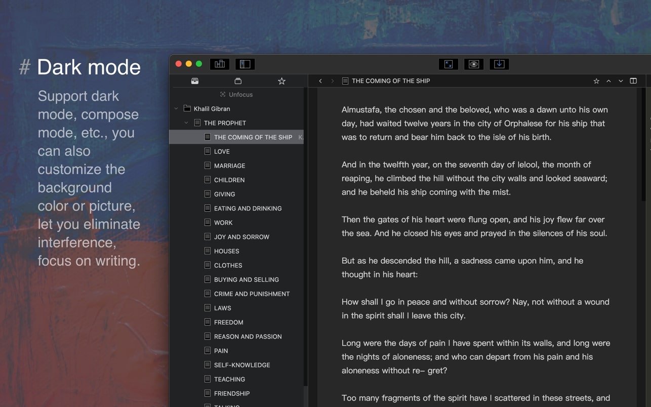This screenshot has height=407, width=651.
Task: Switch to the inbox tray sidebar tab
Action: tap(195, 81)
